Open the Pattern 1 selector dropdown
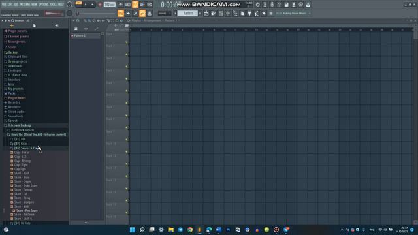The image size is (418, 235). (x=187, y=13)
